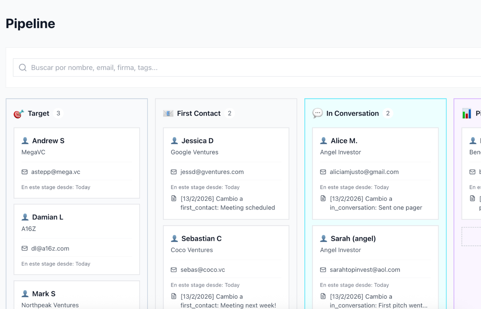The width and height of the screenshot is (481, 309).
Task: Click the person icon beside Andrew S
Action: 25,141
